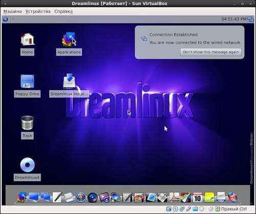Launch the colorful paintbrush graphics icon in the dock
The image size is (256, 214).
pyautogui.click(x=186, y=198)
